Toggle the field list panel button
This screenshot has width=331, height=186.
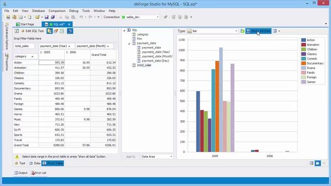point(50,31)
